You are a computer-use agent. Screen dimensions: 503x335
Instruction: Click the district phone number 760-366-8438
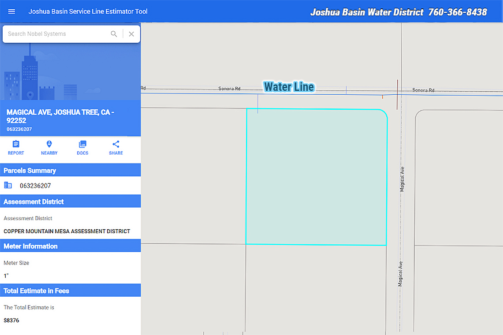(x=458, y=12)
